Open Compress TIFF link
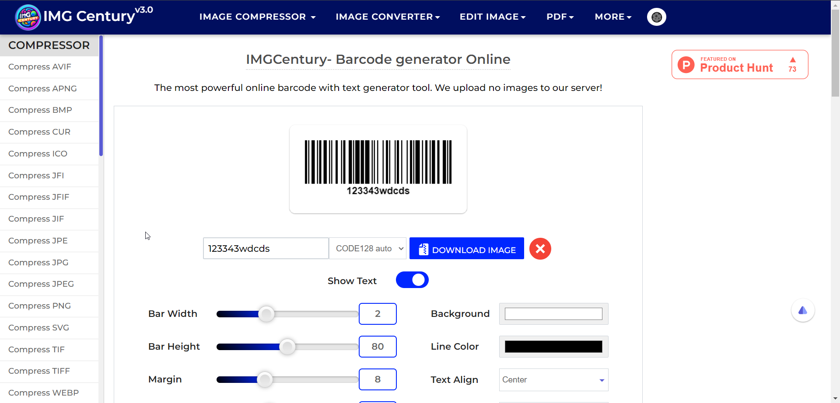840x403 pixels. (x=39, y=371)
